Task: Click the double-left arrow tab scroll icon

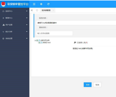Action: (32, 10)
